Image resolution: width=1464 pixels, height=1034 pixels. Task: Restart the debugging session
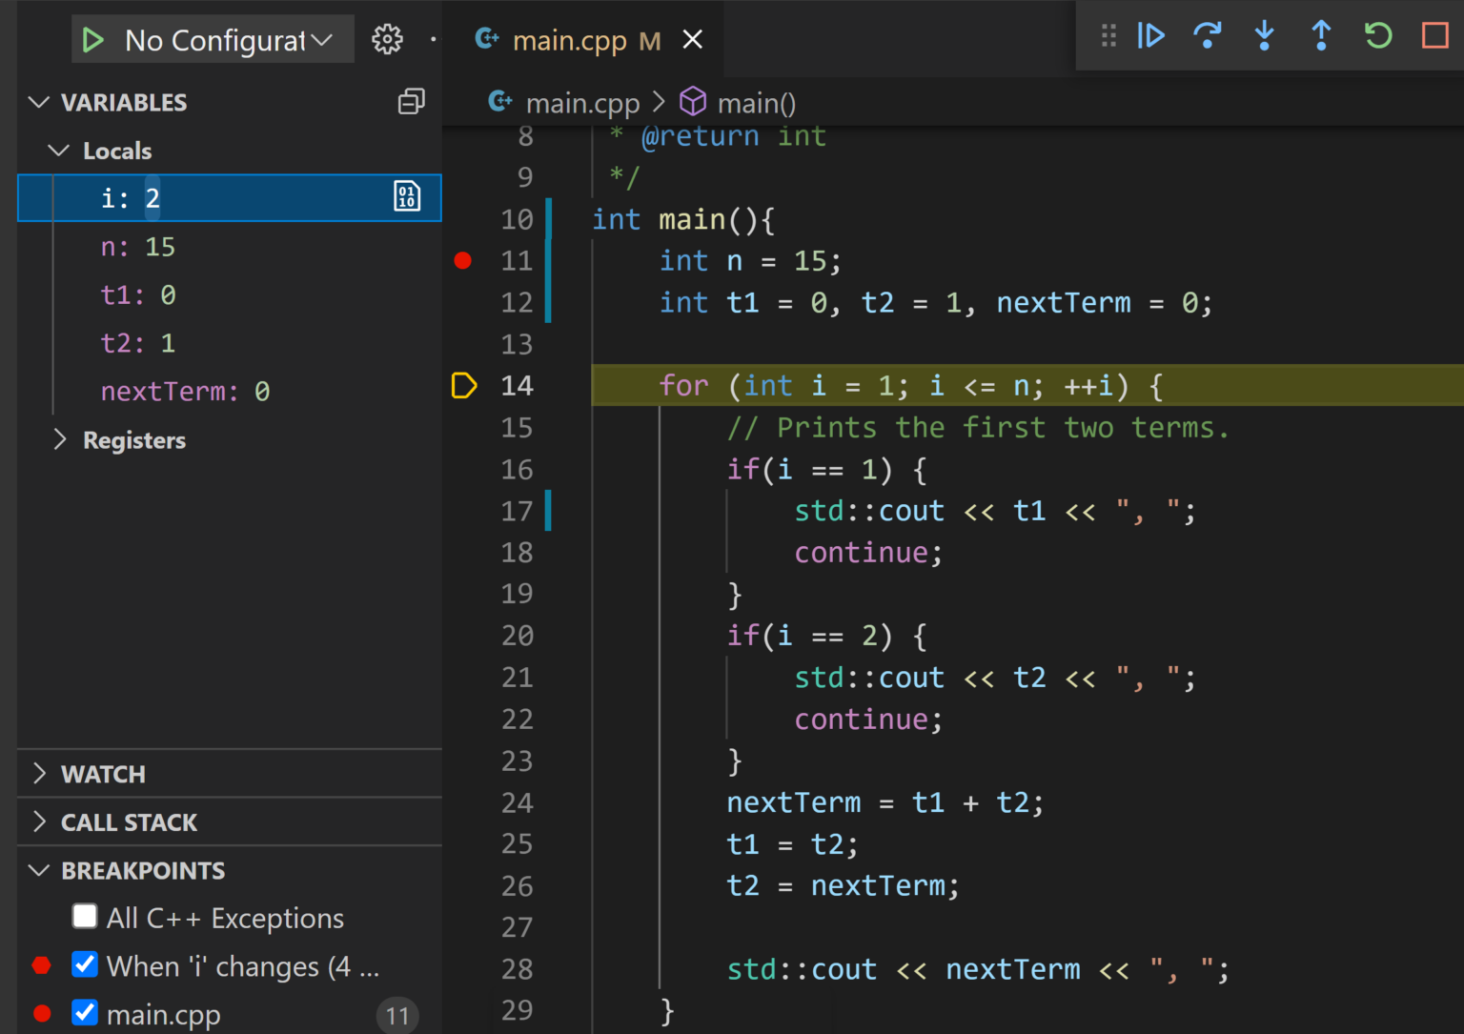click(x=1378, y=36)
